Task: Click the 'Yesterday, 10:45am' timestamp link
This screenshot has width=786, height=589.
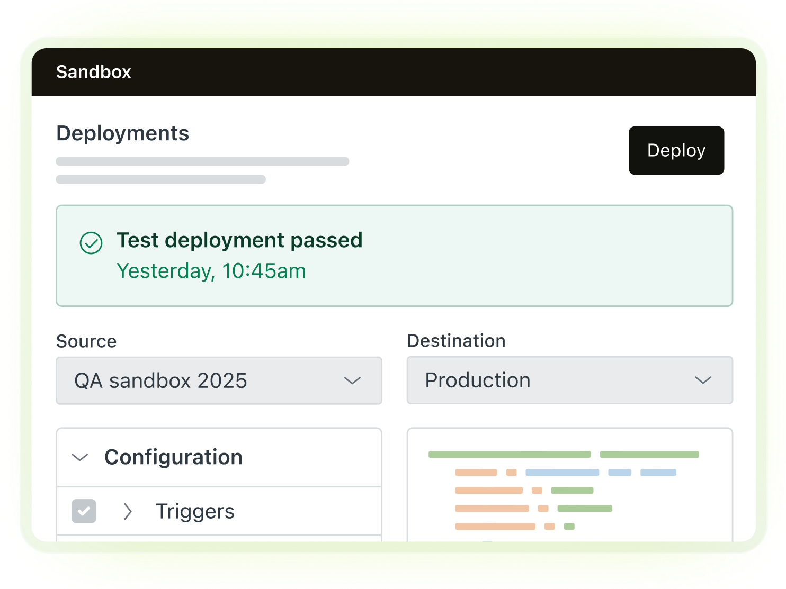Action: click(211, 271)
